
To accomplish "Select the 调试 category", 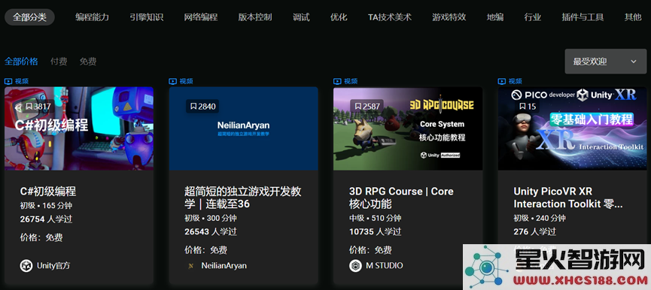I will (301, 17).
